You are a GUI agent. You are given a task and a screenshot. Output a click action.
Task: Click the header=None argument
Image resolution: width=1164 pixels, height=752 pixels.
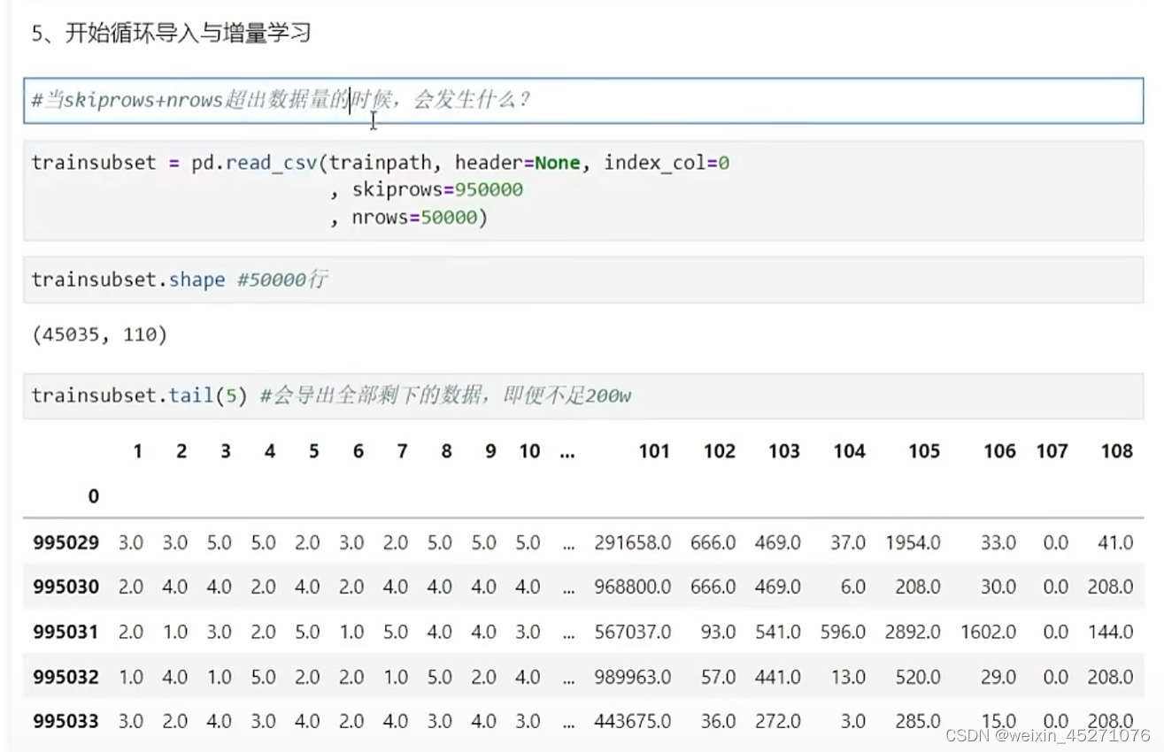(517, 163)
